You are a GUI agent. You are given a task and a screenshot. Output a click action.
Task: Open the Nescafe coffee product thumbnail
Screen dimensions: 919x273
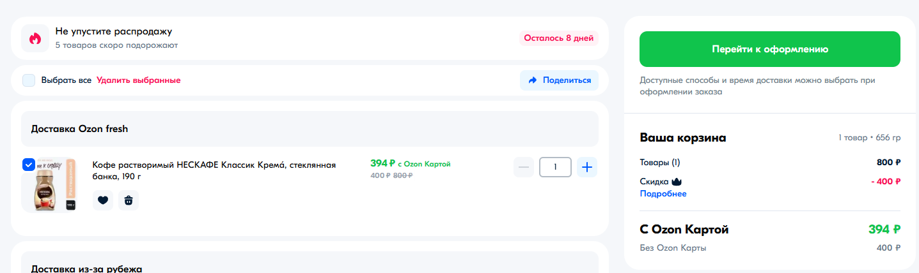click(49, 185)
